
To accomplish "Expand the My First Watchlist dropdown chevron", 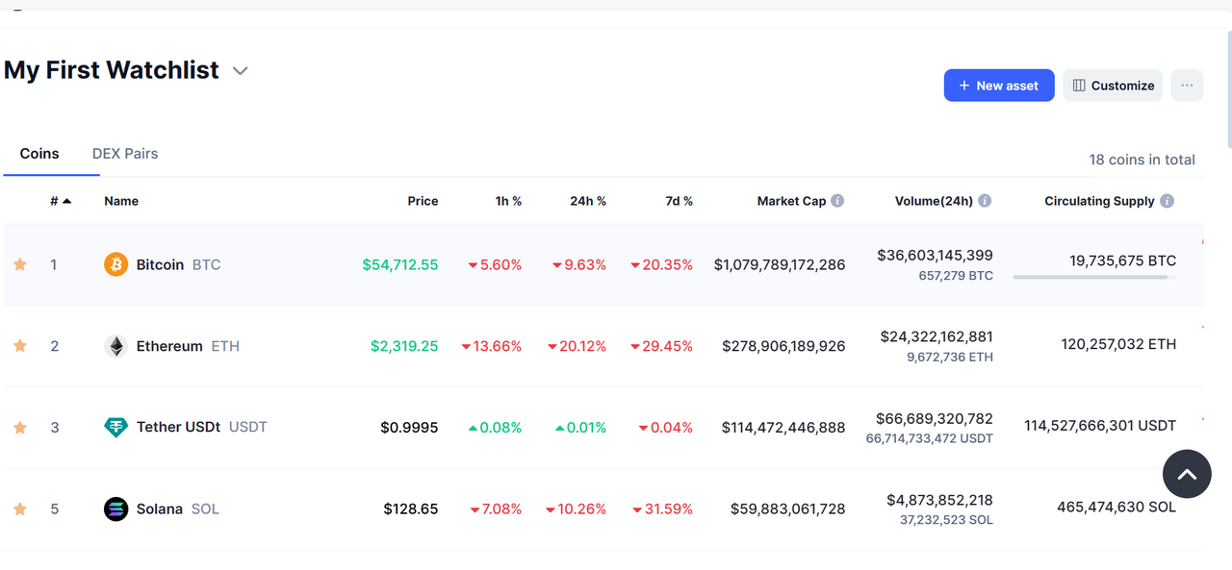I will pos(241,71).
